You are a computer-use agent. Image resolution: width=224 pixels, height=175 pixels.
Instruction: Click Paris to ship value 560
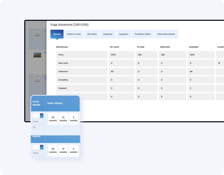point(146,55)
